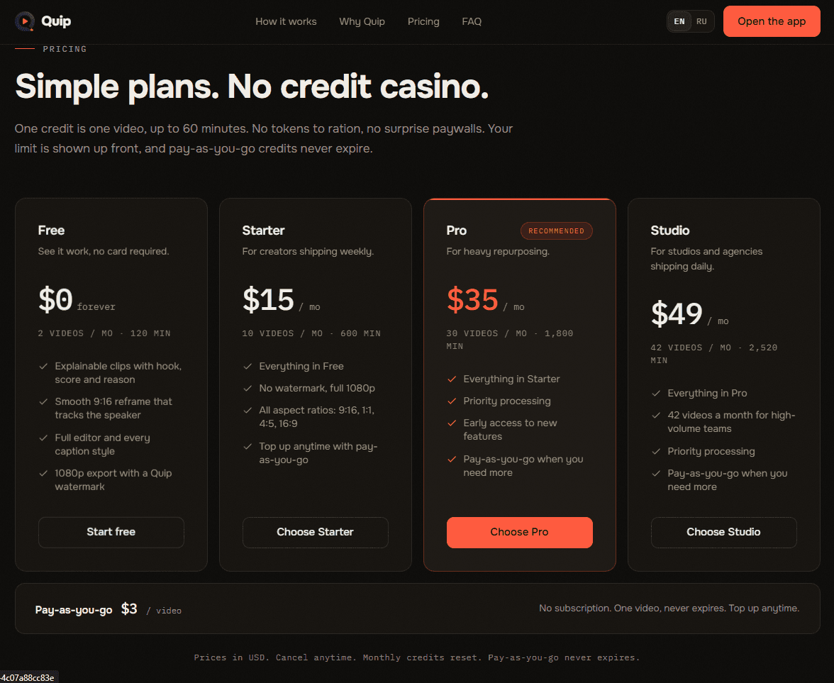Choose the Starter plan button
The width and height of the screenshot is (834, 683).
[316, 532]
